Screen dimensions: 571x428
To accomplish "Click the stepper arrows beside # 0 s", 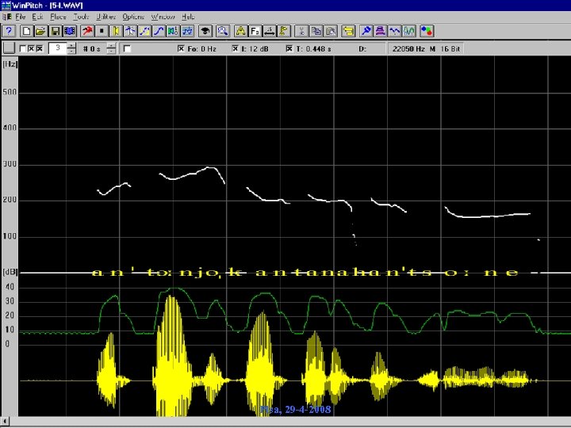I will click(110, 49).
